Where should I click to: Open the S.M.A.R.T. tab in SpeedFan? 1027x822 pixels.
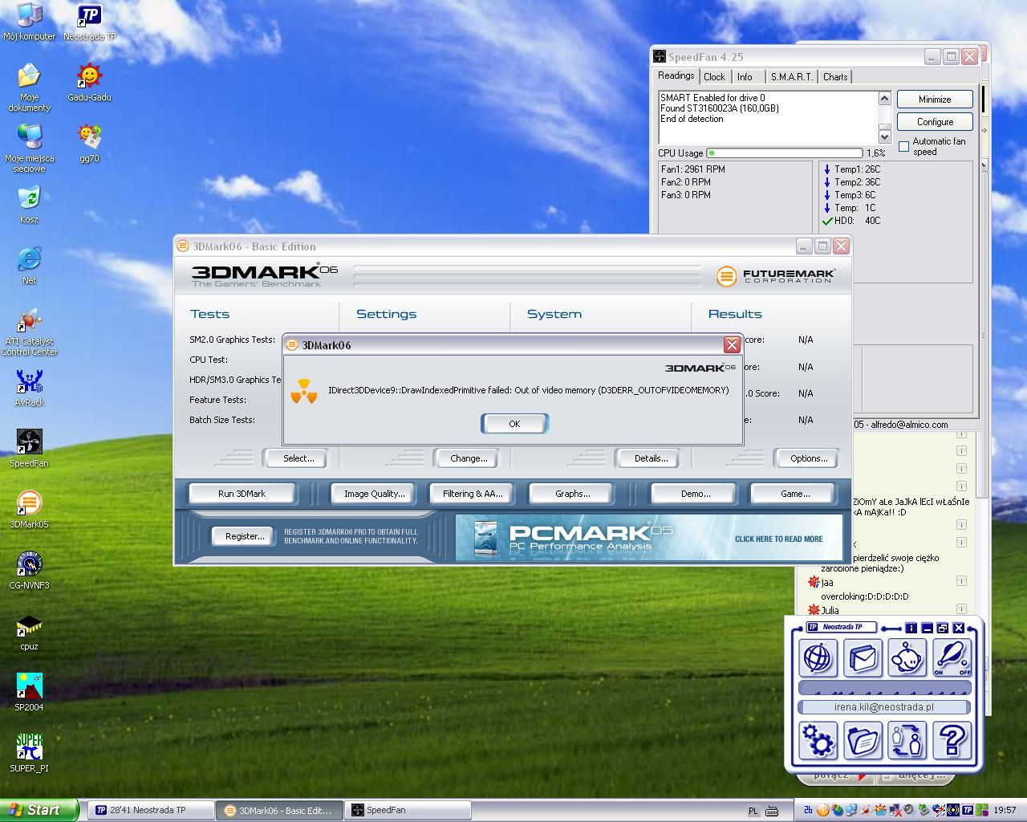(791, 77)
